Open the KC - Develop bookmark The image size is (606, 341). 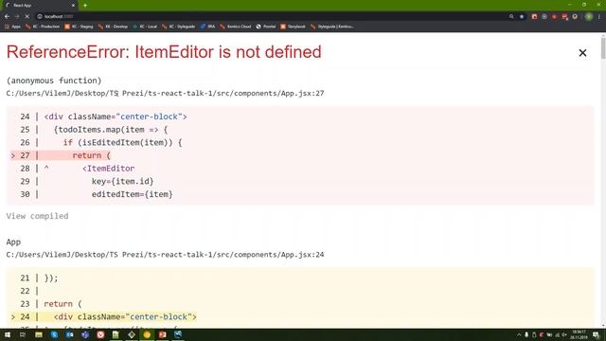[x=113, y=27]
